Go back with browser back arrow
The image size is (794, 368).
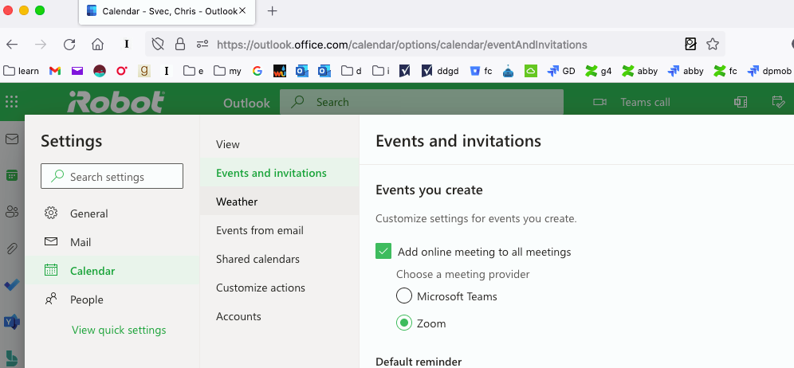(x=12, y=45)
